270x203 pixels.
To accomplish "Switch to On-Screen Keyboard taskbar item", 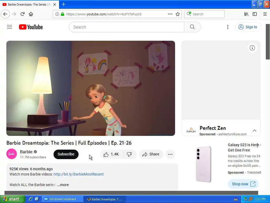I will tap(63, 199).
